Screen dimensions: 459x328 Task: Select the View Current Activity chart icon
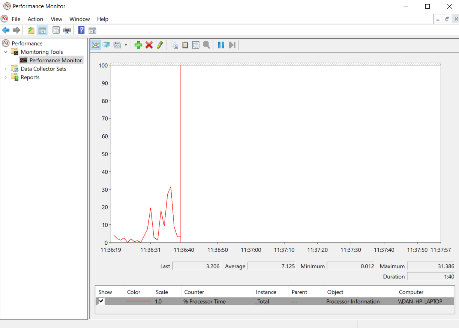(x=95, y=45)
